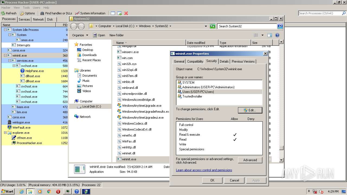Select HelpPane.exe in the process list
Screen dimensions: 347x195
click(34, 71)
